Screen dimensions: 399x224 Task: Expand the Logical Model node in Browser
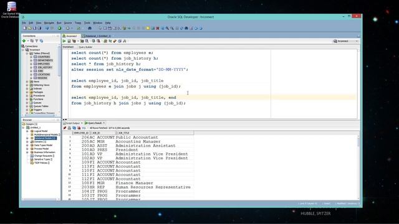click(27, 131)
